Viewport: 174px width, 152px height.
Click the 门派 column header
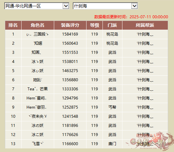click(x=112, y=25)
